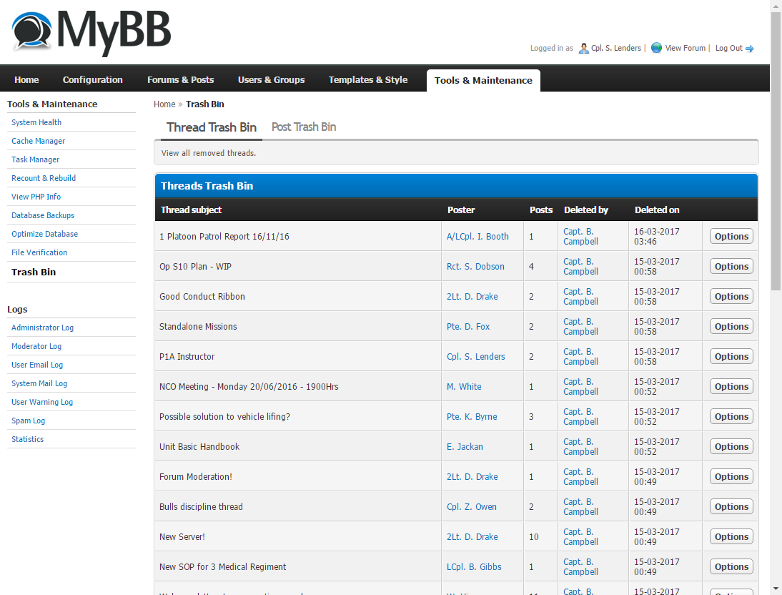Viewport: 782px width, 595px height.
Task: Click the arrow icon beside Log Out
Action: point(750,49)
